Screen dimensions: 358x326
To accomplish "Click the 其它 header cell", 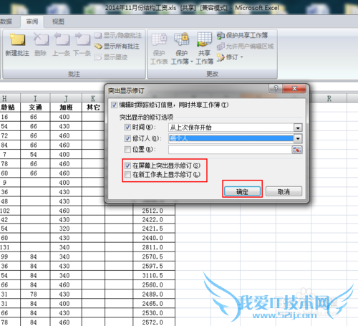I will tap(93, 107).
